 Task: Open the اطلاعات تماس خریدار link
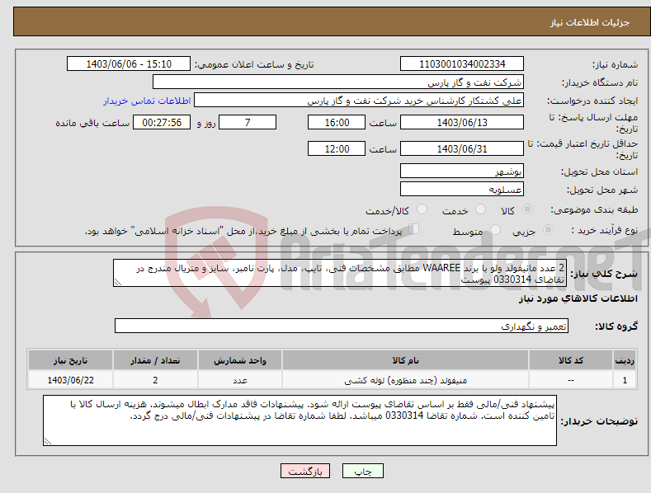[147, 101]
